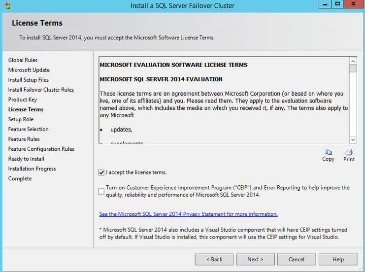Select the Ready to Install step
The width and height of the screenshot is (365, 272).
(26, 159)
